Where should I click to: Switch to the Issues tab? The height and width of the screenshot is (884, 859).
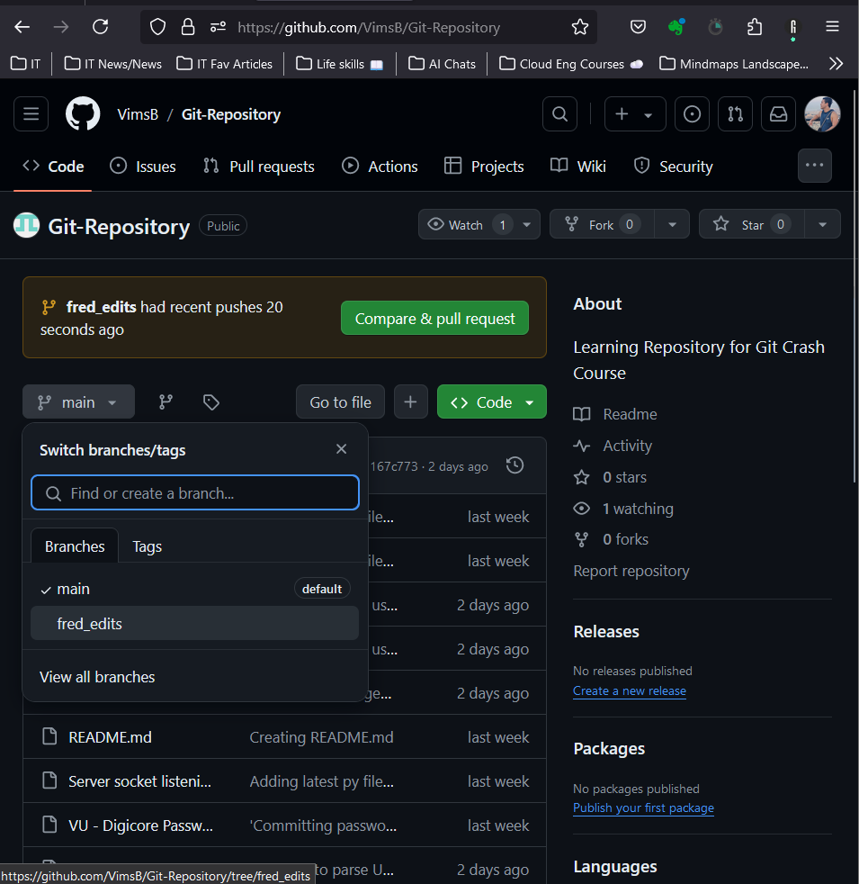(x=142, y=167)
